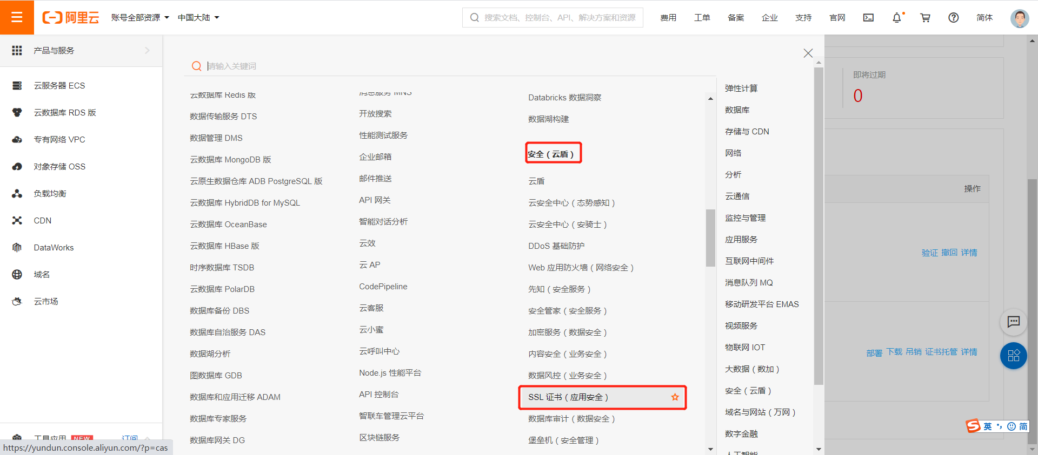Jump to the 存储与 CDN category
This screenshot has width=1038, height=455.
click(x=747, y=132)
